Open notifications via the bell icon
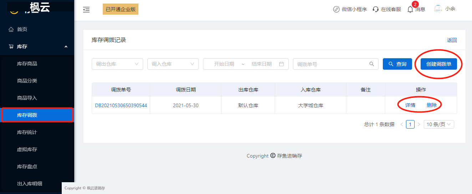Screen dimensions: 472x194 (410, 10)
